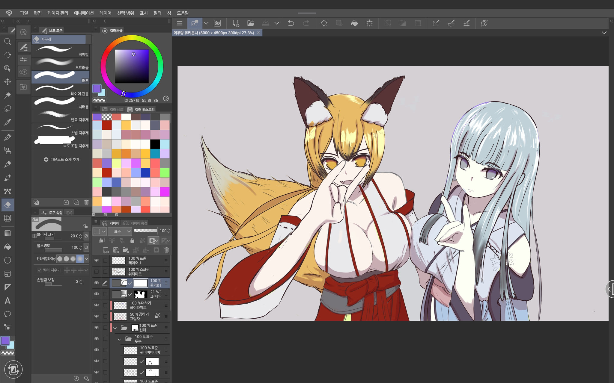Show the 워터마크 layer
Screen dimensions: 614x383
(x=96, y=272)
